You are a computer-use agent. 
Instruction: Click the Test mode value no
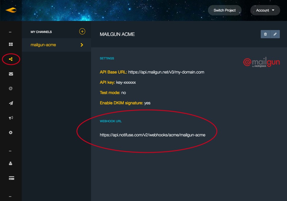[x=123, y=93]
